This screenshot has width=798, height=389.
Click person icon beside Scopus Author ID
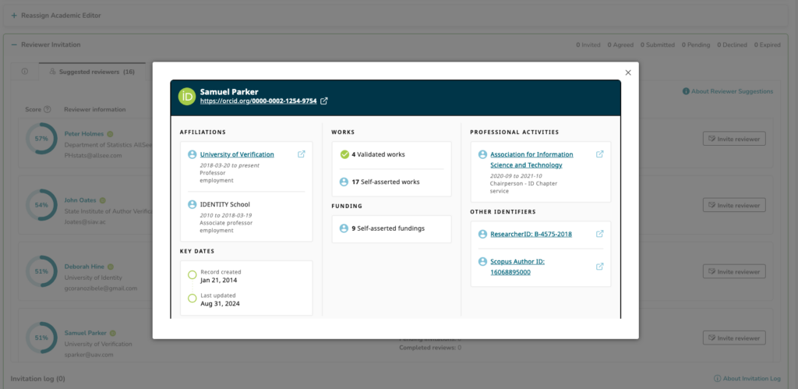click(x=482, y=262)
